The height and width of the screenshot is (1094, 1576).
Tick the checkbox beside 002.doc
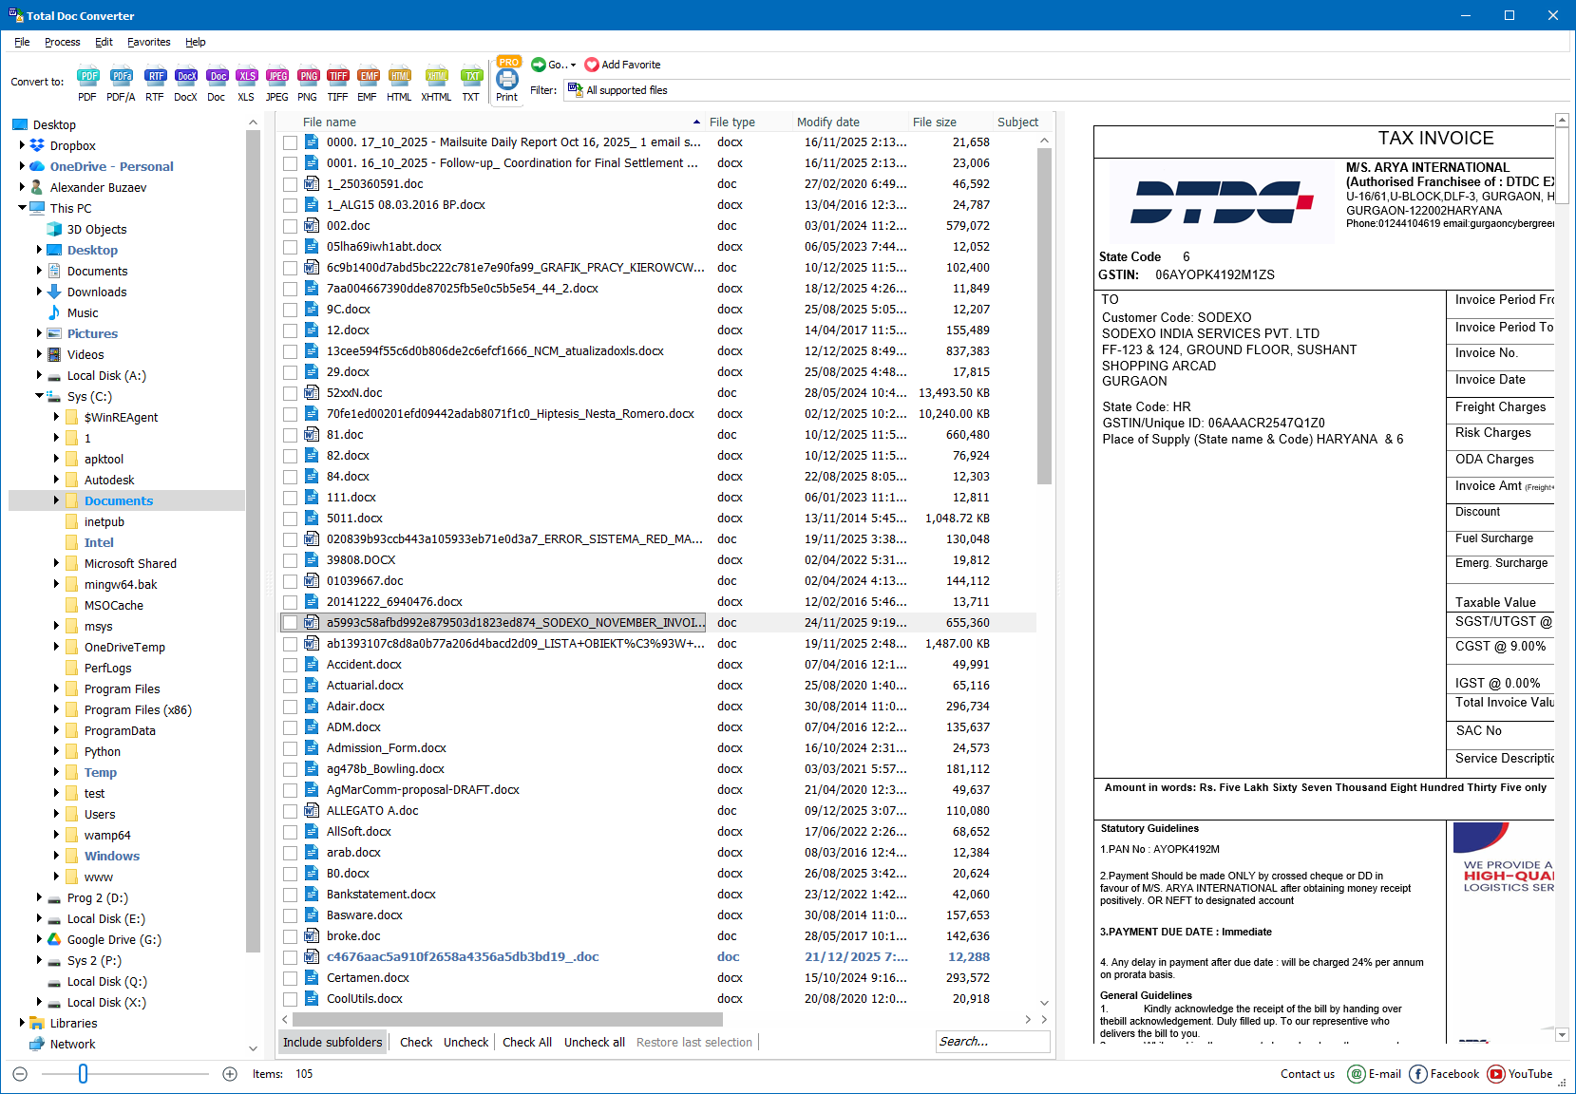pyautogui.click(x=291, y=225)
